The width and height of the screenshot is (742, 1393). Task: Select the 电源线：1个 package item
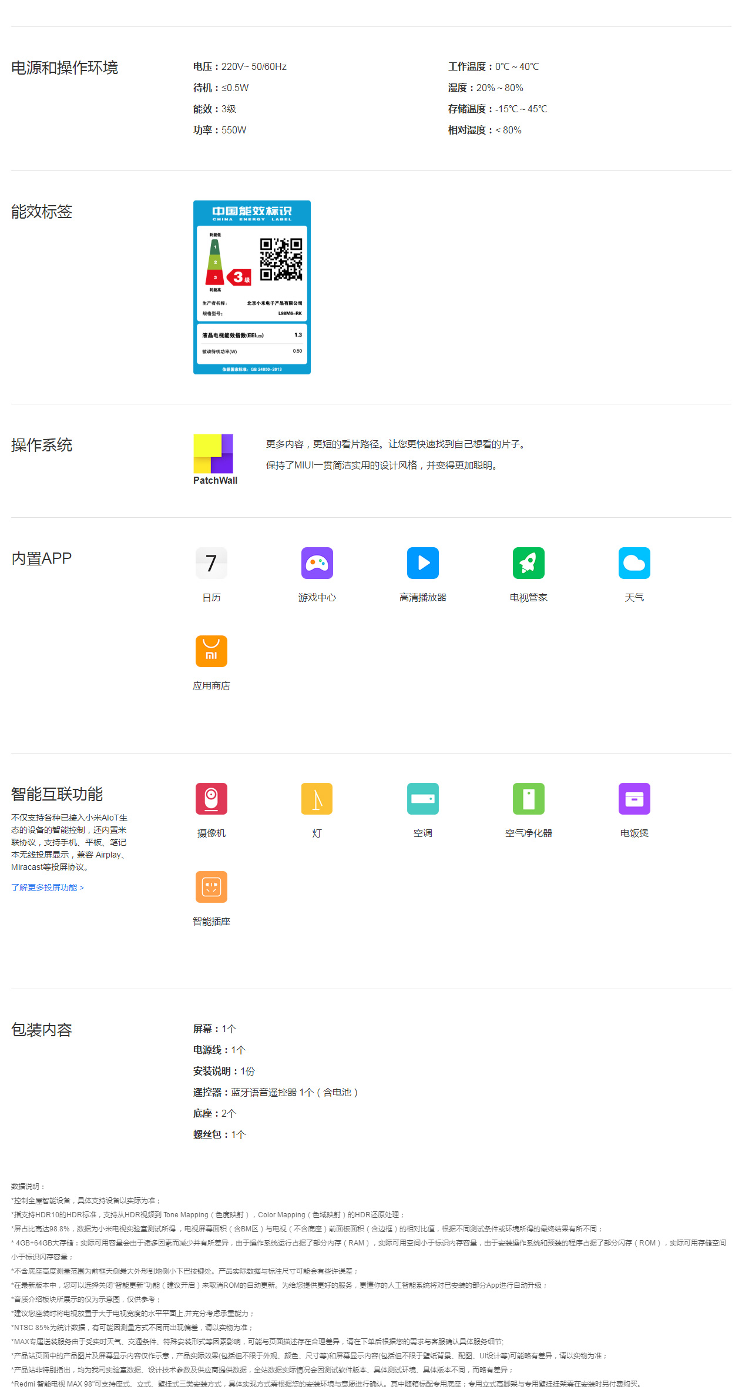[219, 1050]
